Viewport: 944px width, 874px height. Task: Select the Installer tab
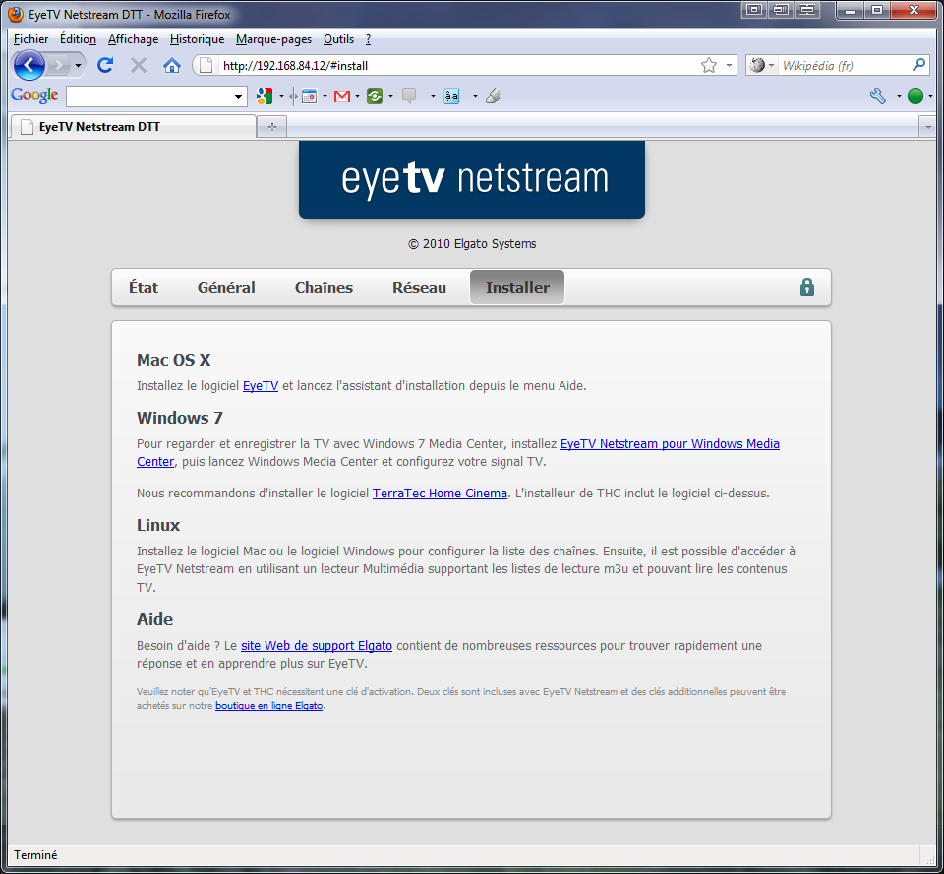pos(517,288)
